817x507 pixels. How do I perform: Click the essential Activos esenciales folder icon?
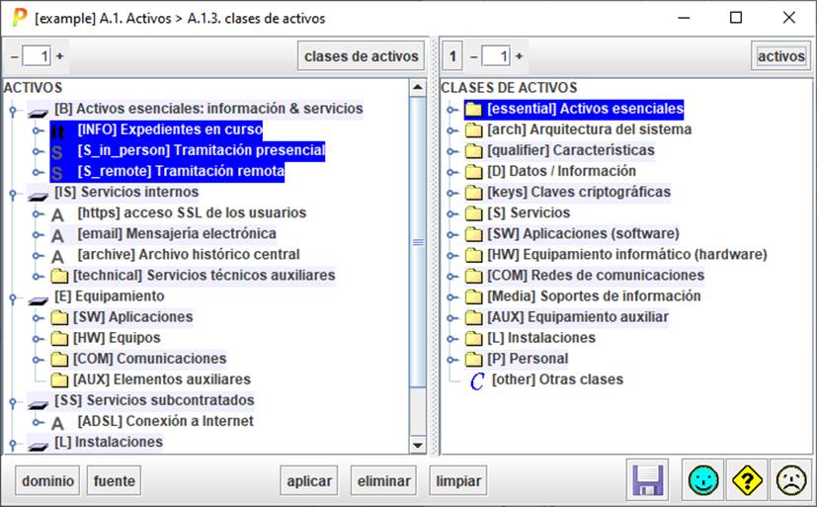(473, 109)
